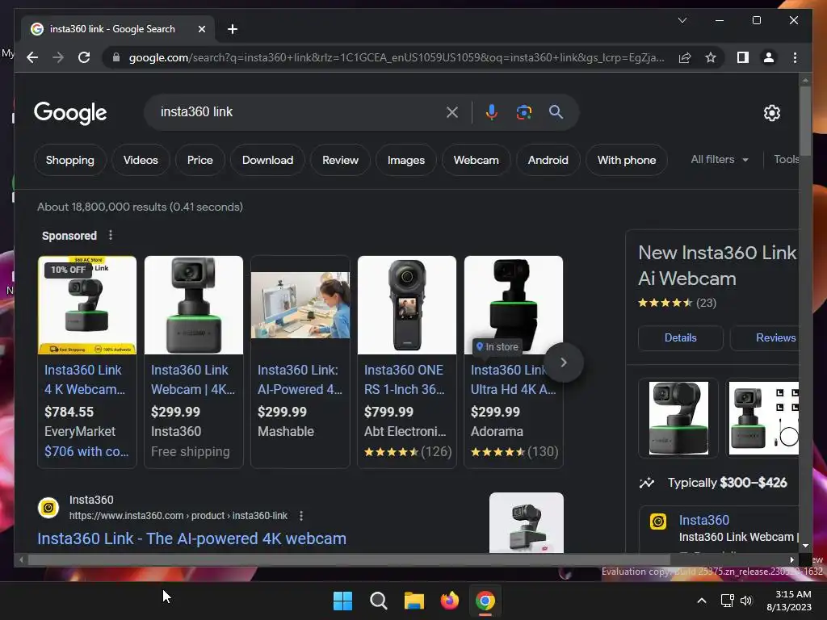This screenshot has width=827, height=620.
Task: Switch to Images results
Action: pos(405,160)
